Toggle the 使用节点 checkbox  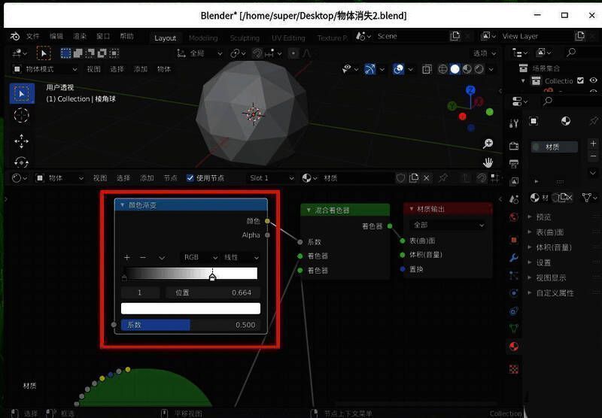coord(190,178)
